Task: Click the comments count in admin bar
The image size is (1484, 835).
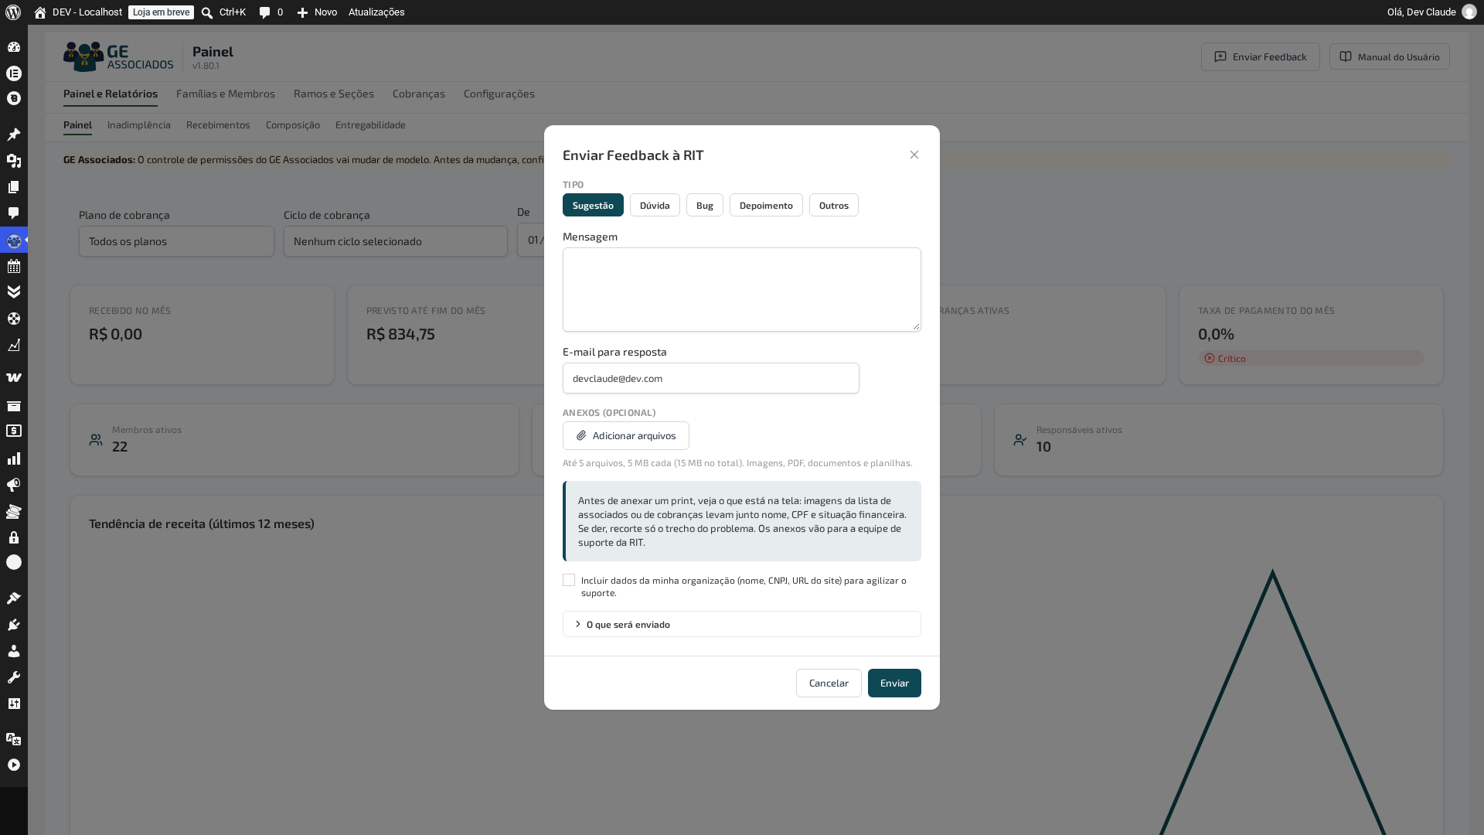Action: coord(271,12)
